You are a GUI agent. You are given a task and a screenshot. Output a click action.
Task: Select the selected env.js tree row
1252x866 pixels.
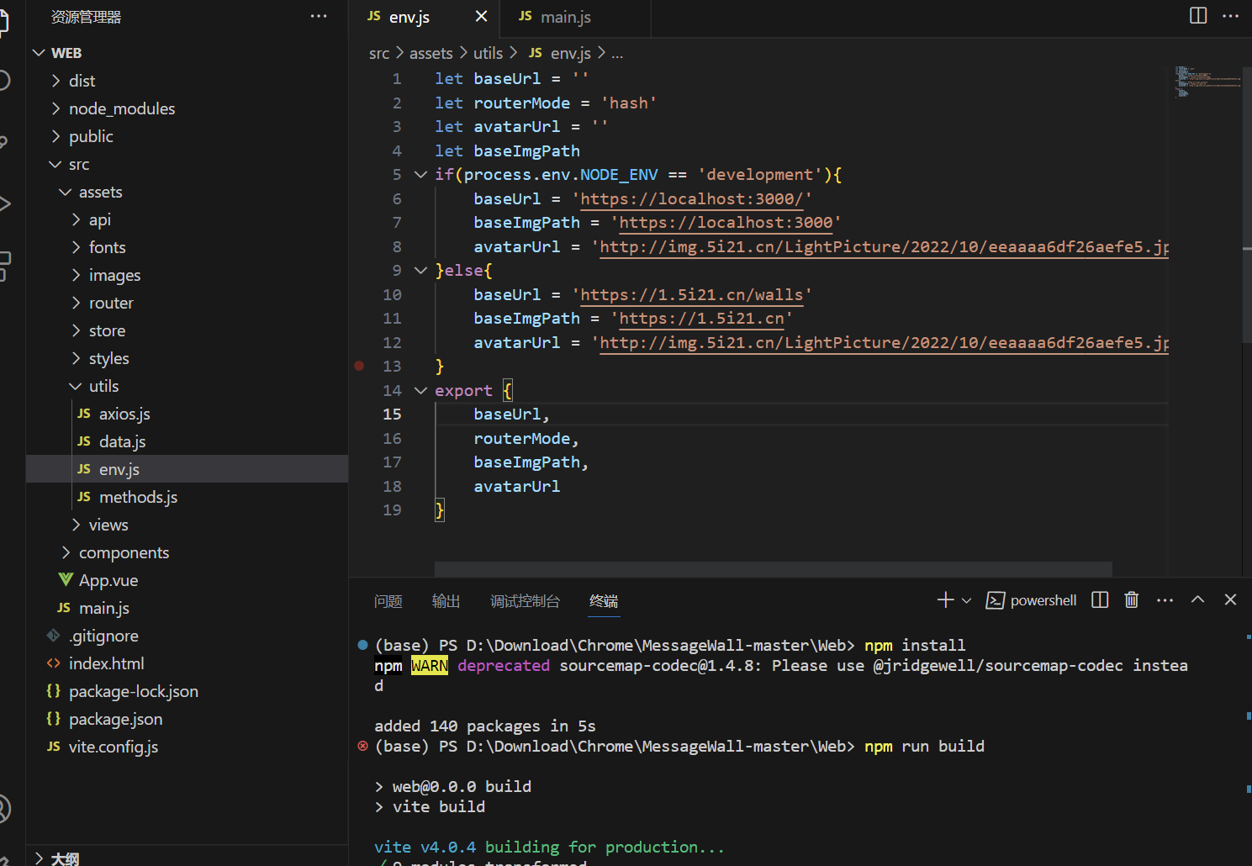pos(187,469)
